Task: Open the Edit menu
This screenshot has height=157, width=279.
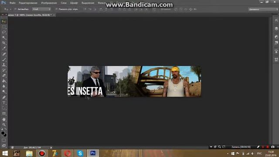Action: coord(28,3)
